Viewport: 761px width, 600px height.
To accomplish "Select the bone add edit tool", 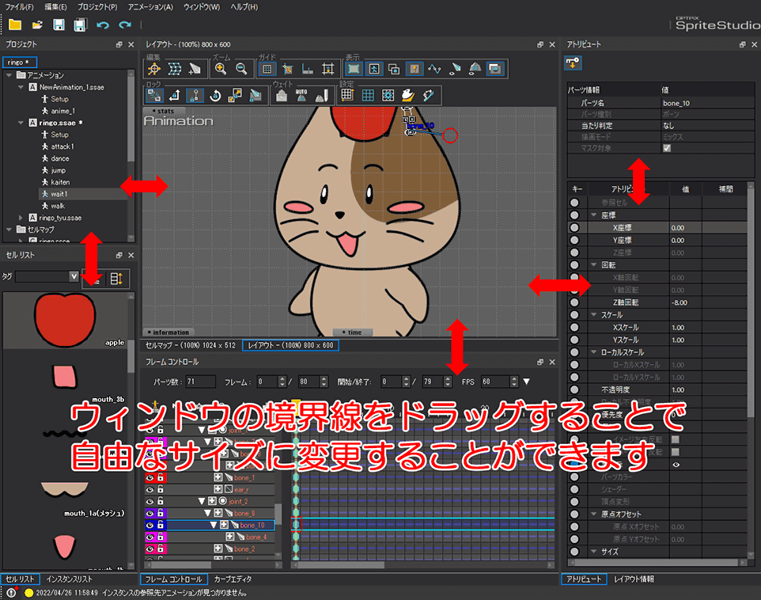I will (x=195, y=69).
